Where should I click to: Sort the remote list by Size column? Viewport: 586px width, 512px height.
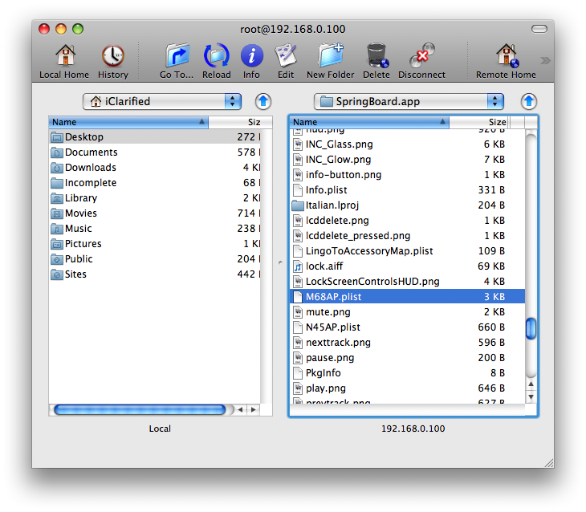(x=478, y=122)
